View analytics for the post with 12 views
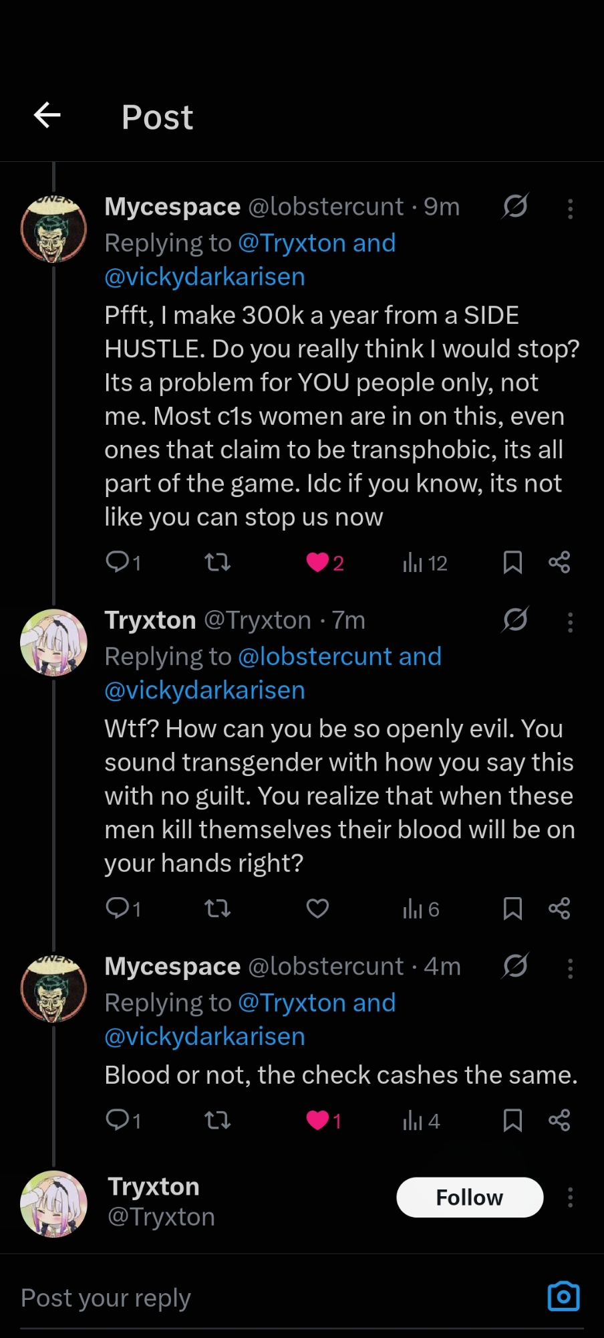 425,563
